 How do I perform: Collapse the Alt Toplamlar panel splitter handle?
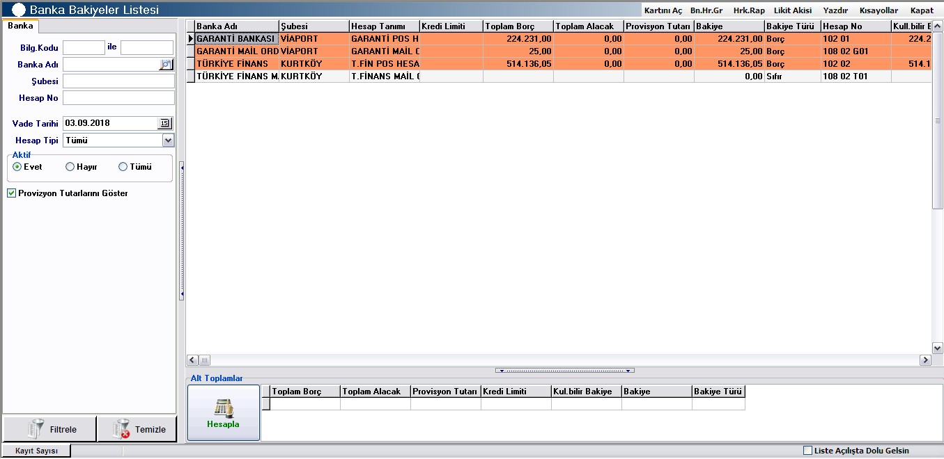pyautogui.click(x=565, y=371)
